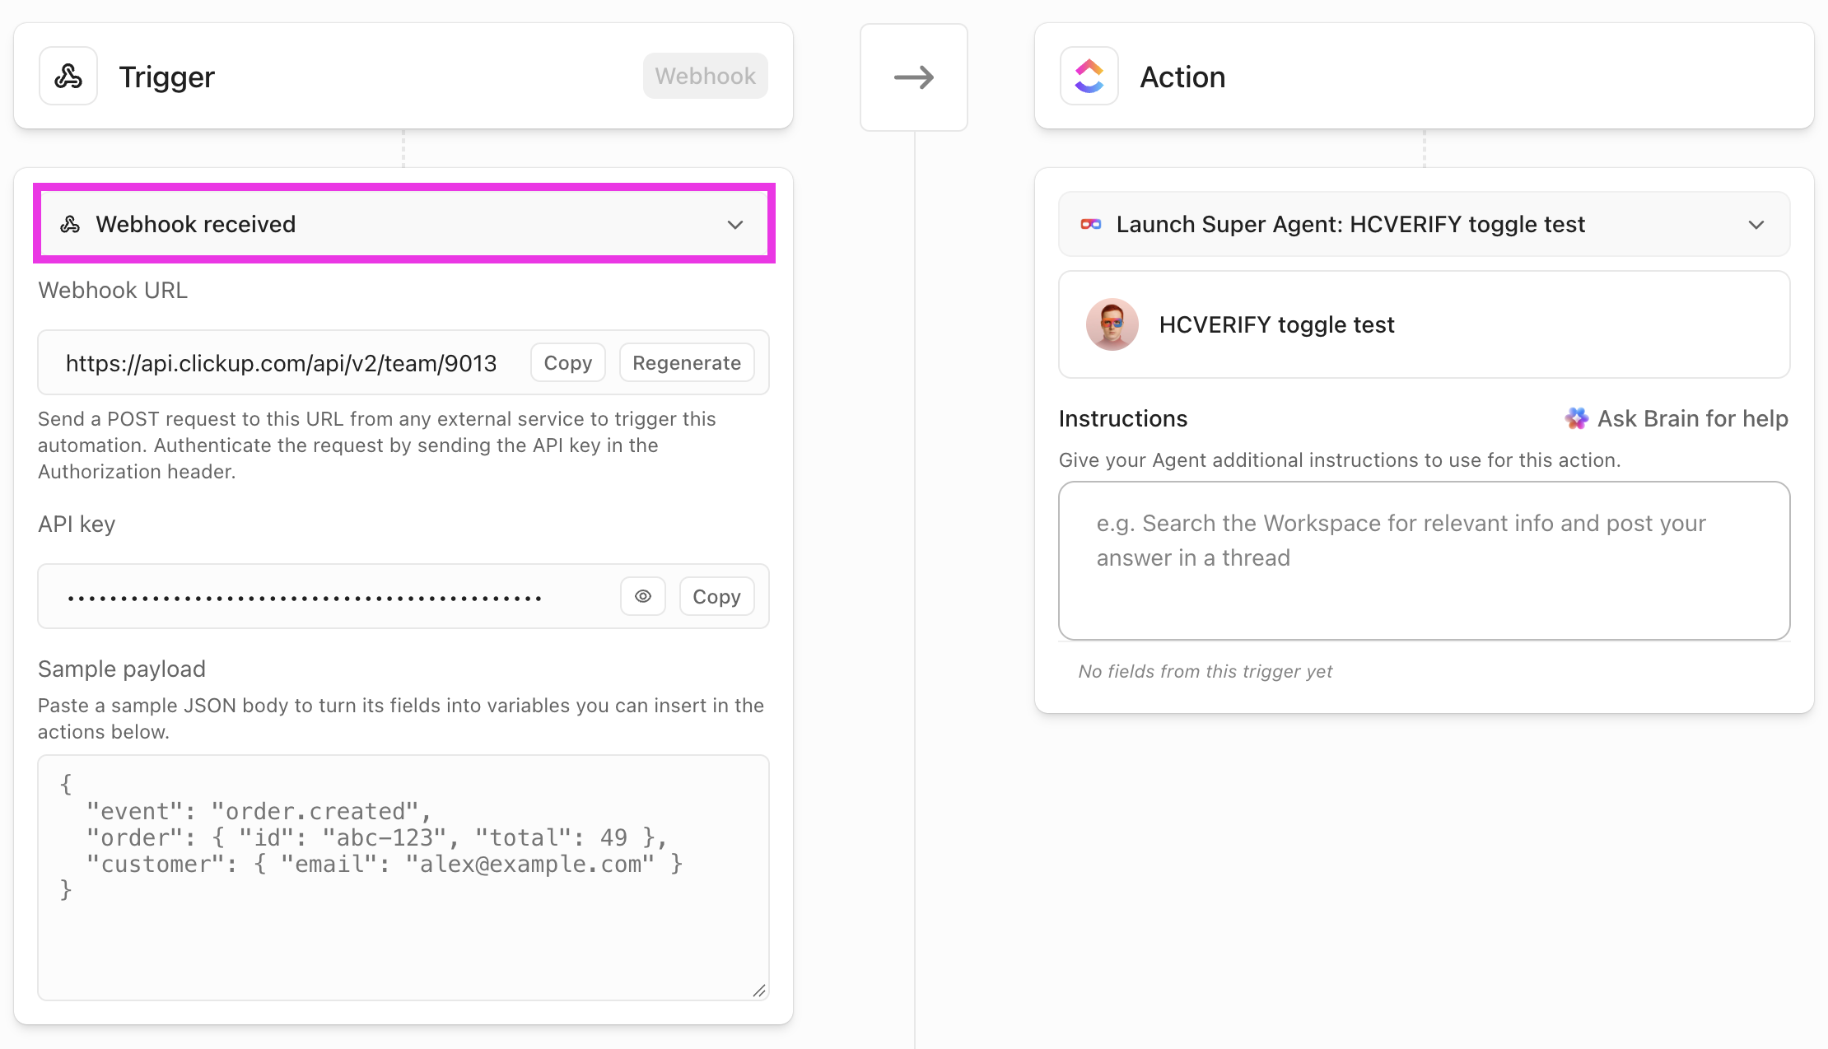Regenerate the Webhook URL
This screenshot has height=1049, width=1828.
pyautogui.click(x=687, y=363)
